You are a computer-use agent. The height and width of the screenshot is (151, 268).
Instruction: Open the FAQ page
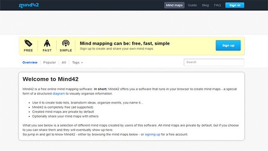217,5
